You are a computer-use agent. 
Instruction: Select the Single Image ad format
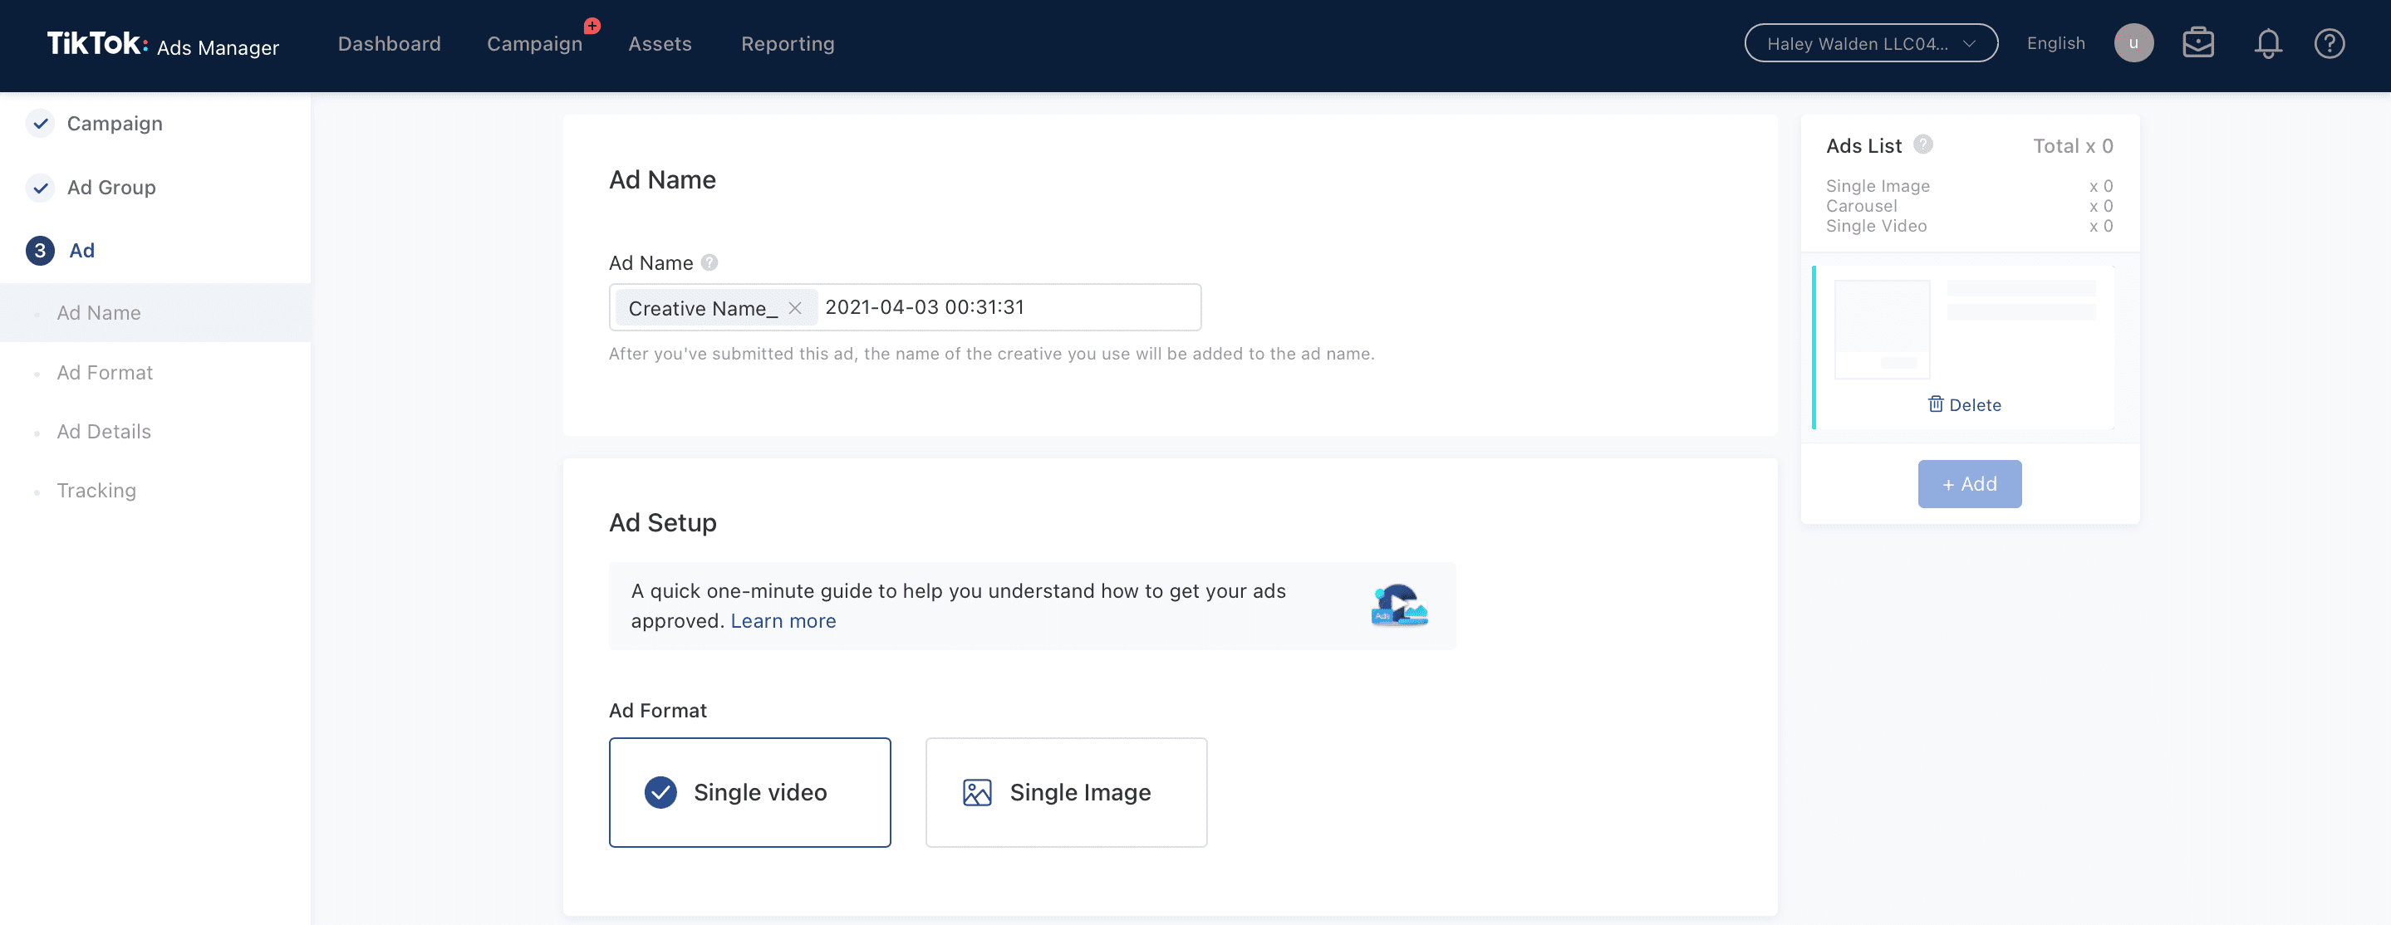(x=1066, y=791)
